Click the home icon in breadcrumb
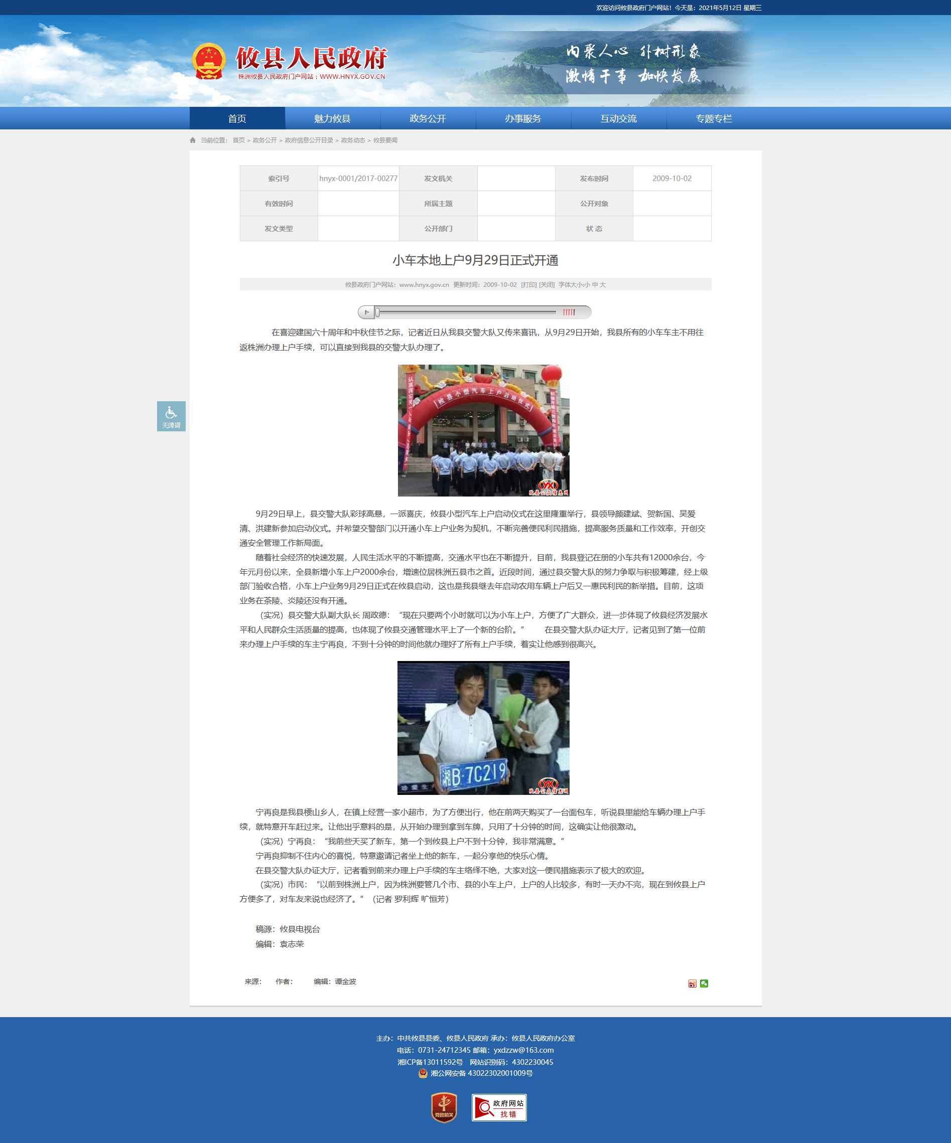951x1143 pixels. tap(193, 140)
